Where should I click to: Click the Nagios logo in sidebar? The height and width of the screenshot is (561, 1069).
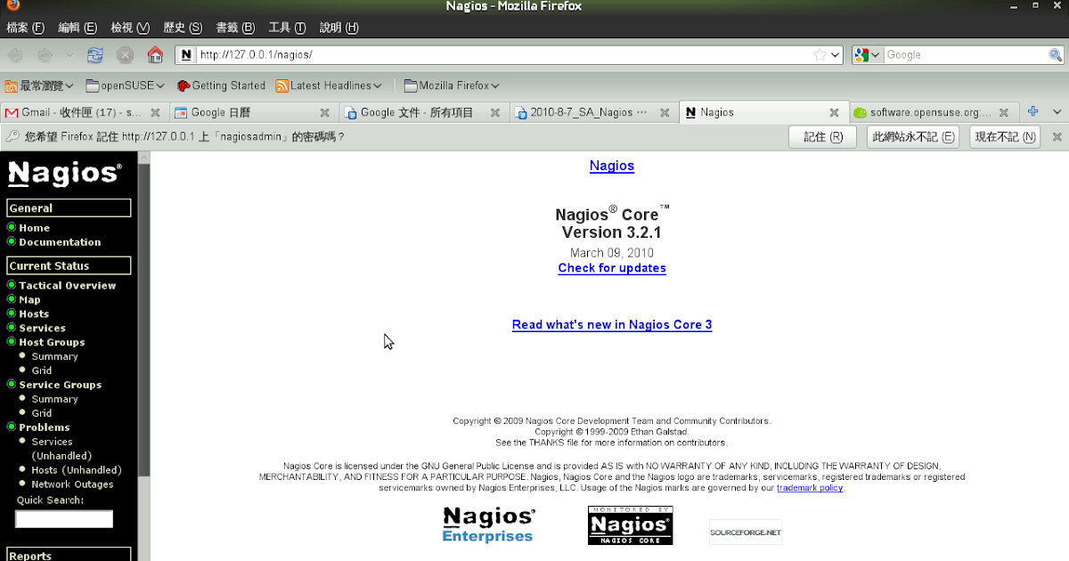pos(65,173)
